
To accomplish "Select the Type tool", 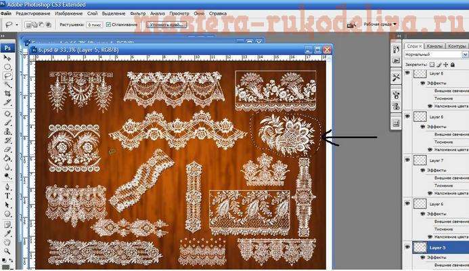I will pos(7,196).
